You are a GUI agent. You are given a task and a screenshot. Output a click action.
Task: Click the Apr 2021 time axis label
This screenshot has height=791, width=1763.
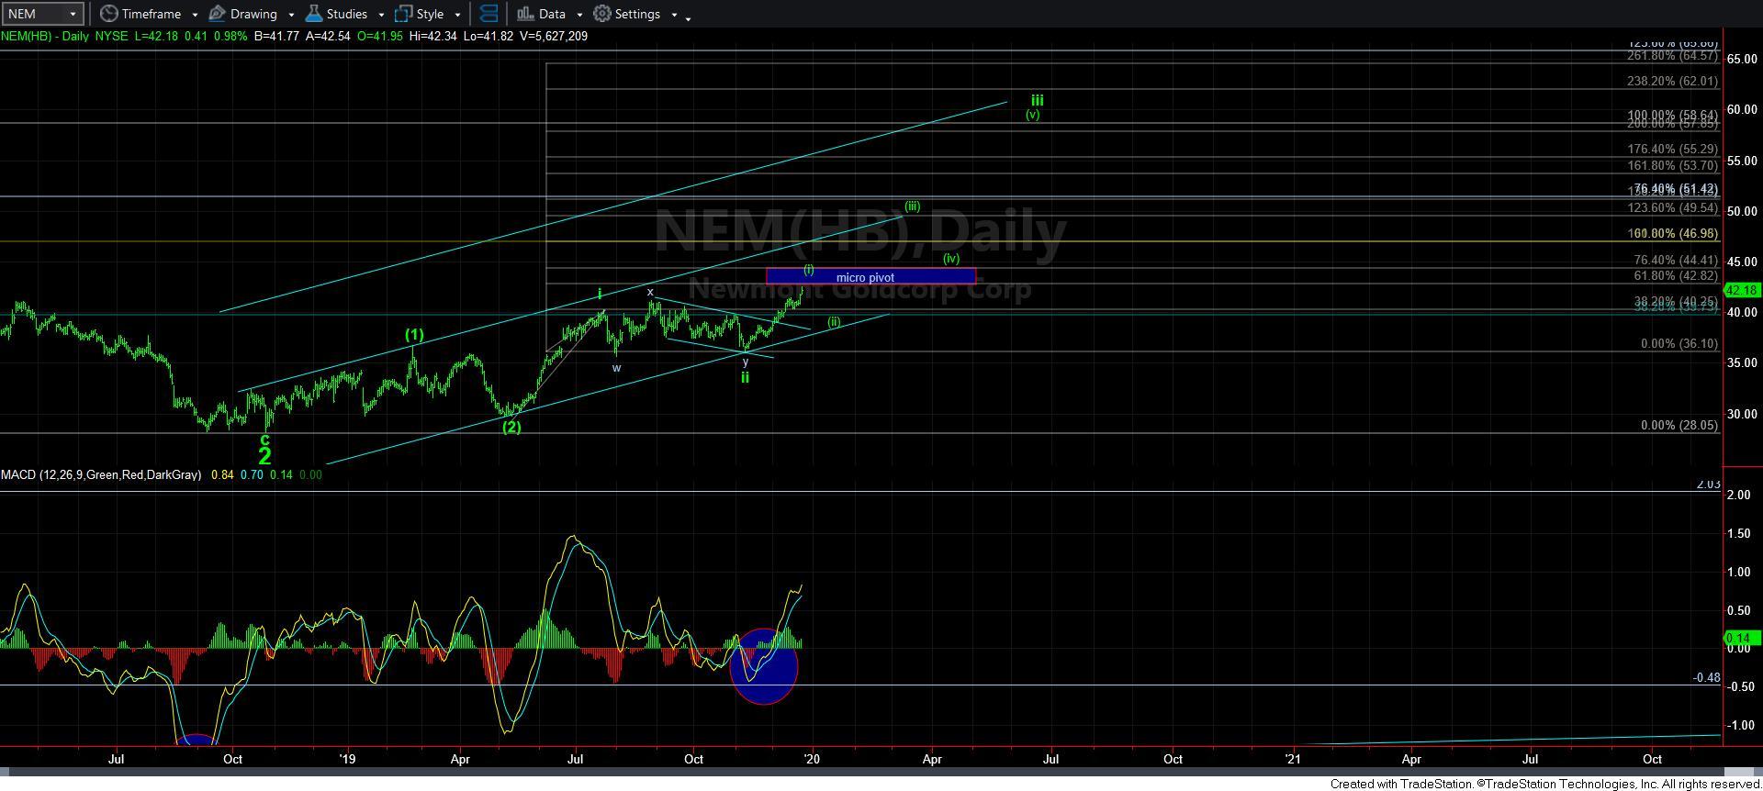click(1411, 759)
